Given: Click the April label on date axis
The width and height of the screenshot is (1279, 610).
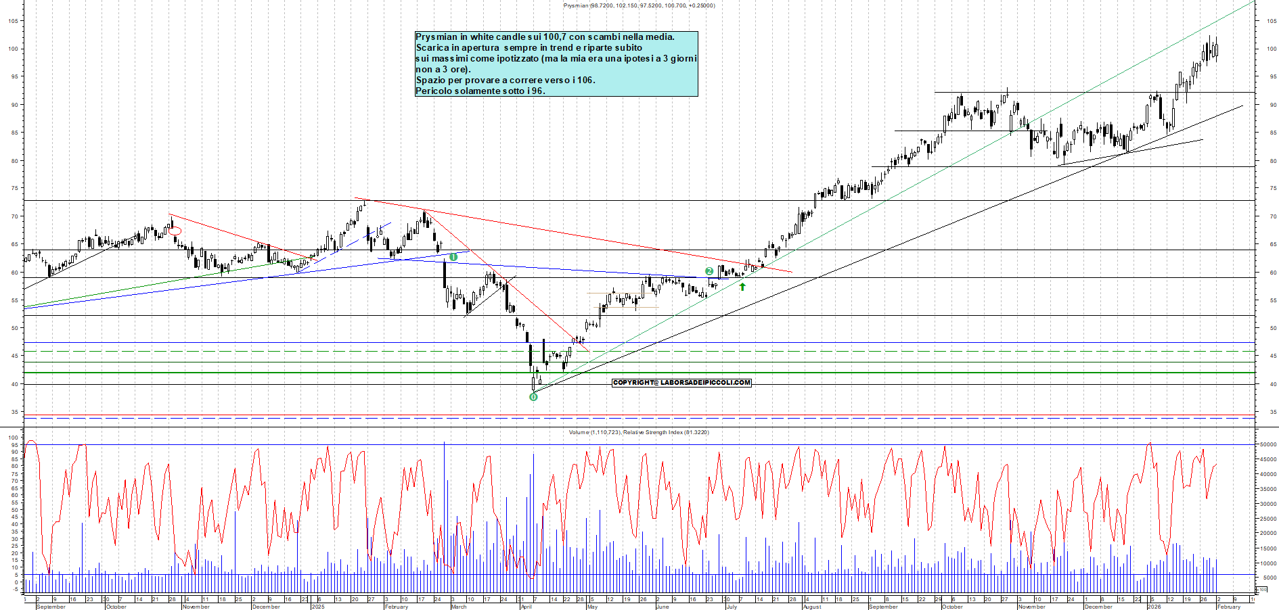Looking at the screenshot, I should [x=526, y=607].
